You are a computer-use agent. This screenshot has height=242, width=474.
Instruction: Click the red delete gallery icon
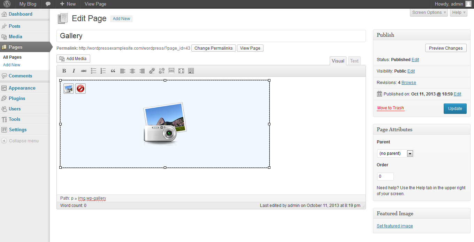click(81, 89)
